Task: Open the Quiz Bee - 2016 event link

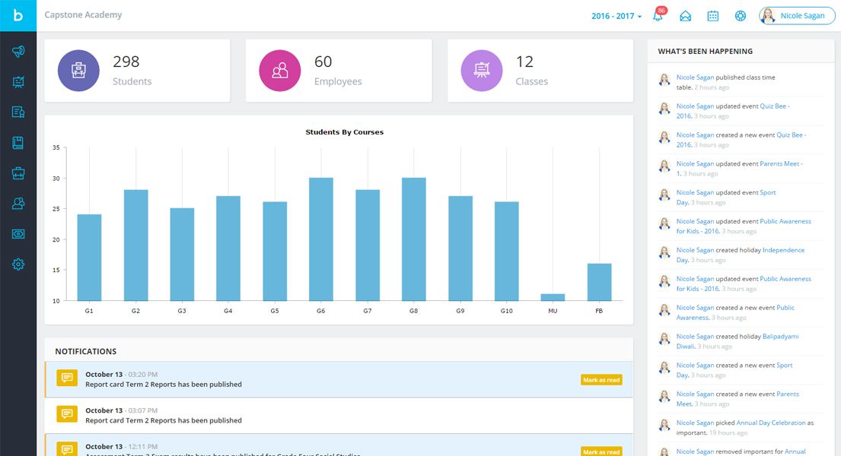Action: coord(775,106)
